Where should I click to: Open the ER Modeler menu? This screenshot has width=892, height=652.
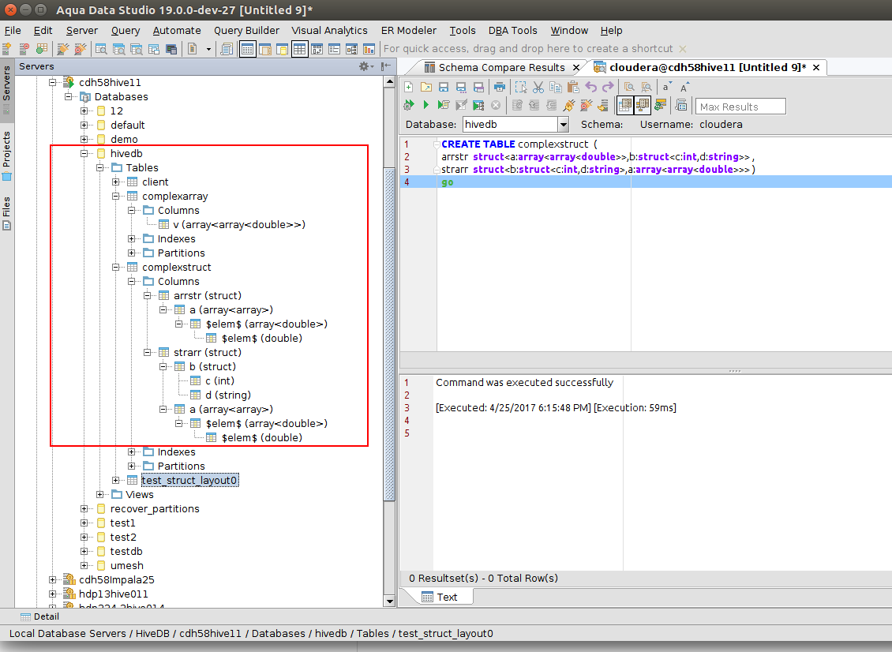(x=408, y=31)
